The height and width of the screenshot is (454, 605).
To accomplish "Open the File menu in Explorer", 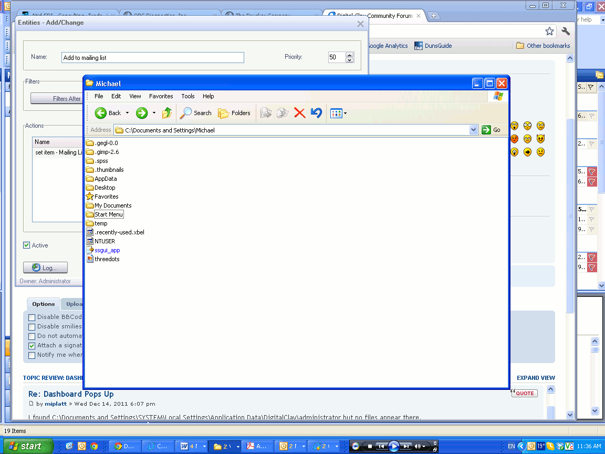I will pyautogui.click(x=99, y=96).
